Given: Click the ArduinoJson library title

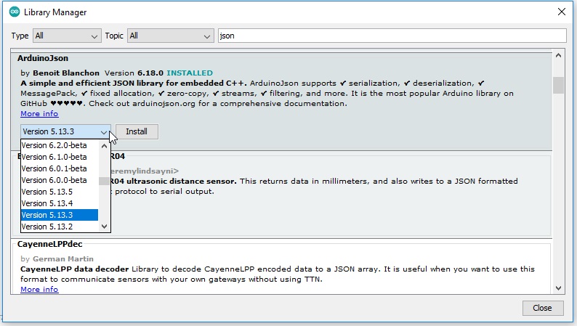Looking at the screenshot, I should [43, 58].
